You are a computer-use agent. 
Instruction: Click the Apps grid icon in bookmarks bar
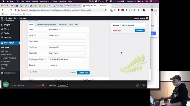pyautogui.click(x=3, y=14)
